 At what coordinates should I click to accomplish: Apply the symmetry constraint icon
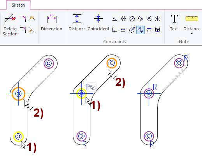157,19
